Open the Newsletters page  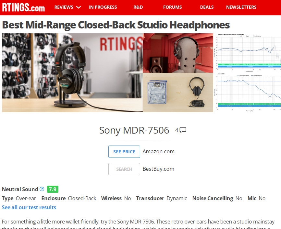[241, 7]
